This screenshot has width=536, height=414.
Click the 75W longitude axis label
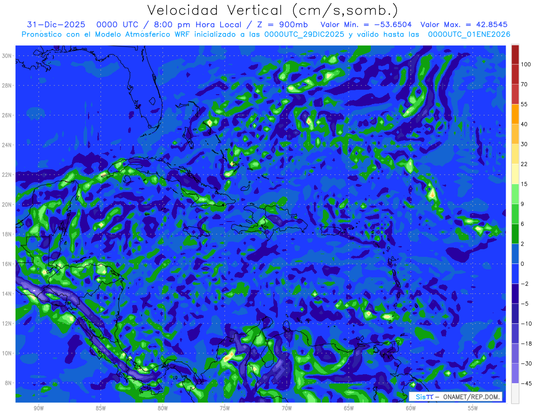coord(225,408)
